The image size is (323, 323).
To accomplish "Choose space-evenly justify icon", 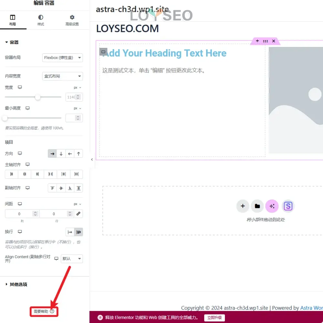I will tap(77, 174).
